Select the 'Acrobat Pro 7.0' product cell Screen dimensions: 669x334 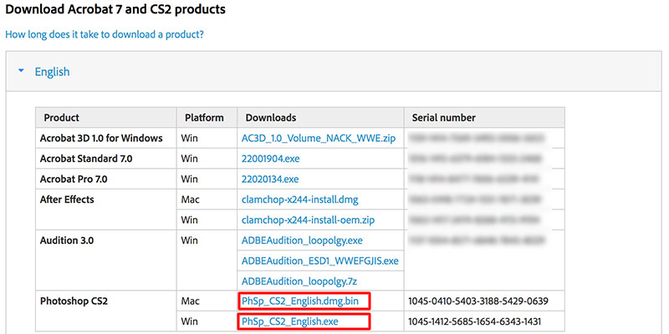(106, 179)
